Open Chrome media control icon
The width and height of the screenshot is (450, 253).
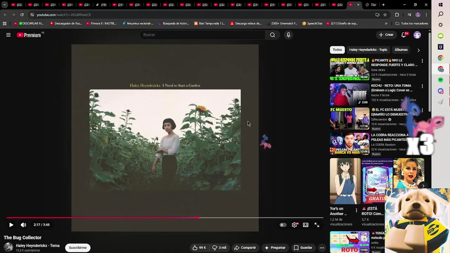pyautogui.click(x=409, y=15)
